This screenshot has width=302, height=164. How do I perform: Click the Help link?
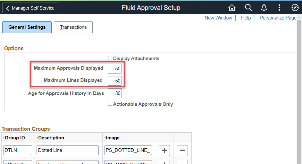click(x=246, y=18)
